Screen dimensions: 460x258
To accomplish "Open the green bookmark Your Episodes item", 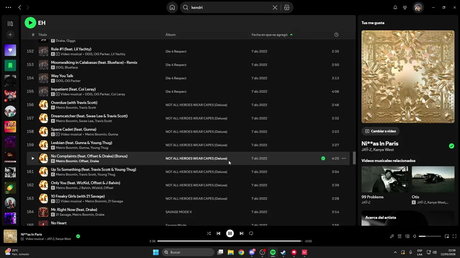I will click(10, 66).
